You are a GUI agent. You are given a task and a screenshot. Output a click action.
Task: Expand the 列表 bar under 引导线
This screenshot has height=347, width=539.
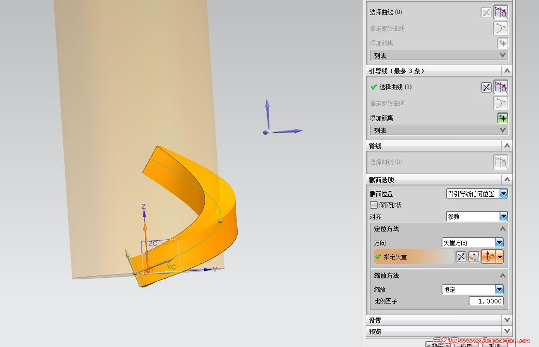tap(439, 130)
